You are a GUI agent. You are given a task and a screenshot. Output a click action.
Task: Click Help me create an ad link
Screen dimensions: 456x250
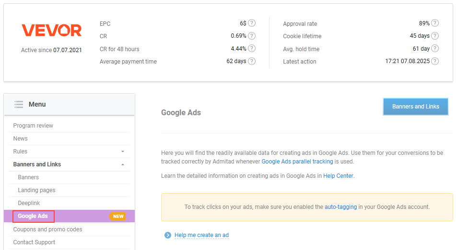(x=201, y=235)
